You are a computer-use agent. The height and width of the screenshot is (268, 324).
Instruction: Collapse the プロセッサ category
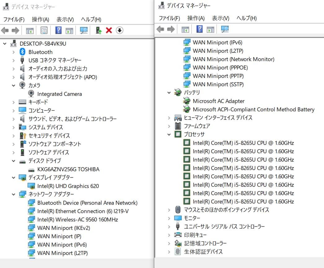pyautogui.click(x=169, y=135)
